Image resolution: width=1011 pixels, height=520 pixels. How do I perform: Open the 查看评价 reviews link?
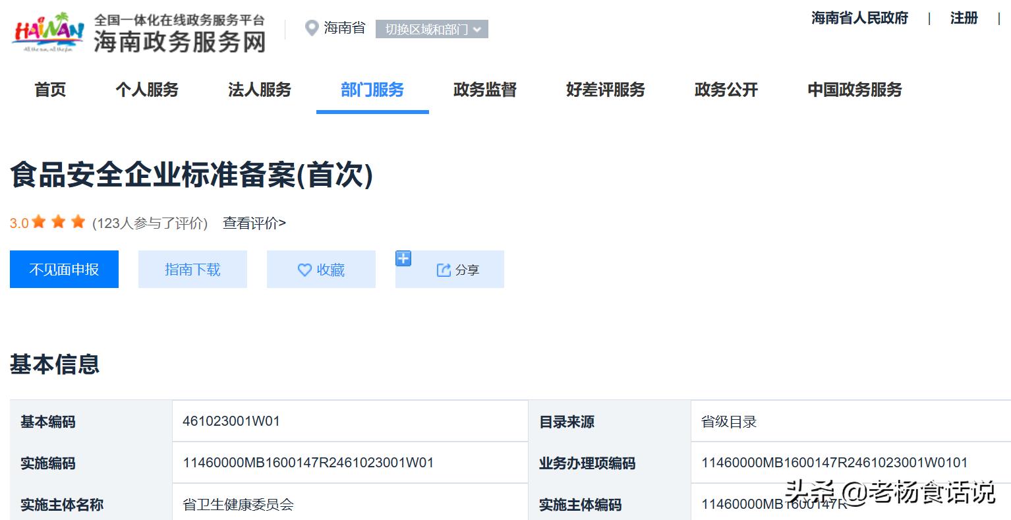(x=252, y=223)
